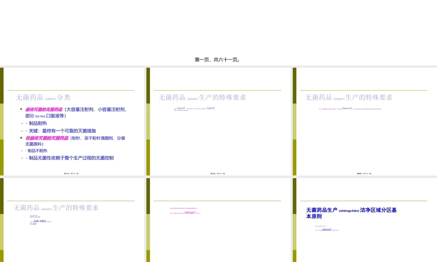
Task: Click the footer 第四页，共六十一页 label
Action: 364,173
